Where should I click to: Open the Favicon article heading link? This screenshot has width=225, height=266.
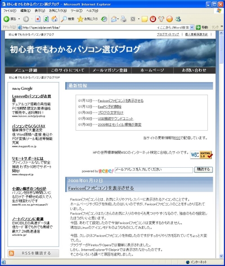click(101, 188)
